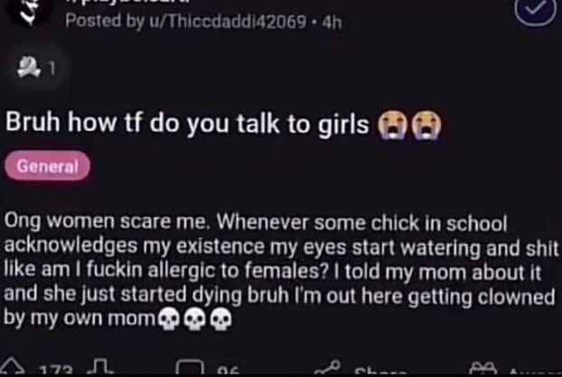
Task: Give an award using the gift icon
Action: [484, 368]
